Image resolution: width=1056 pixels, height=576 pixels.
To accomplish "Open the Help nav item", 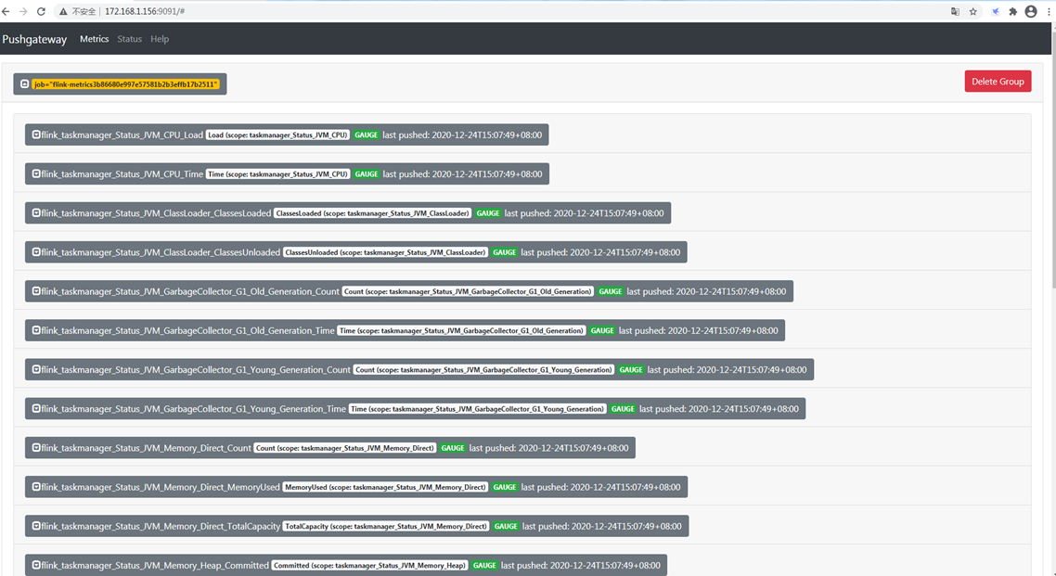I will pos(160,39).
